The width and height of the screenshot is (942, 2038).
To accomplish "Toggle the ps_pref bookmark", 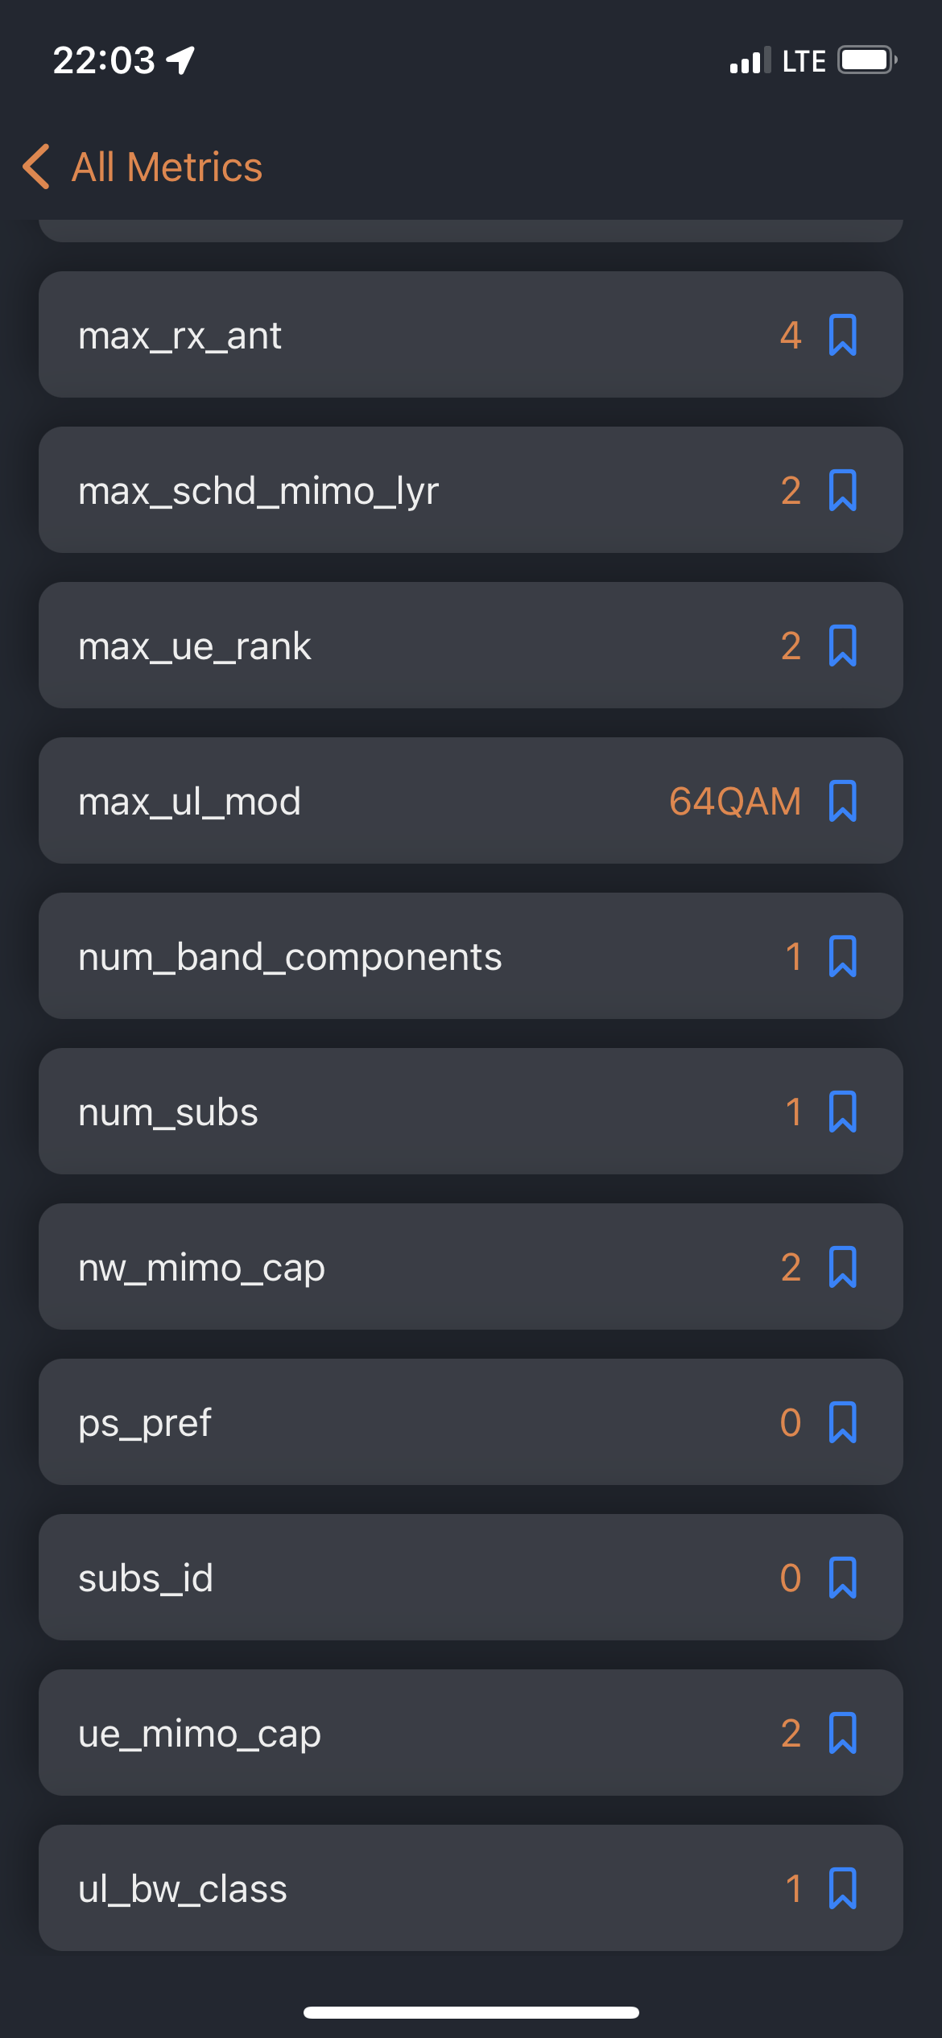I will [x=842, y=1422].
